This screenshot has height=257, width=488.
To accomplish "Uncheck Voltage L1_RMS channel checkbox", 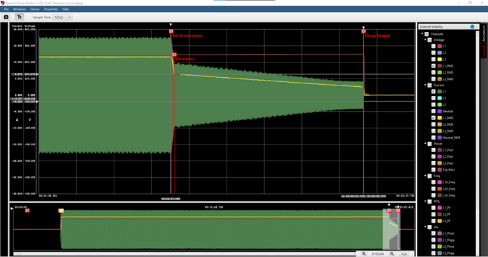I will coord(433,66).
